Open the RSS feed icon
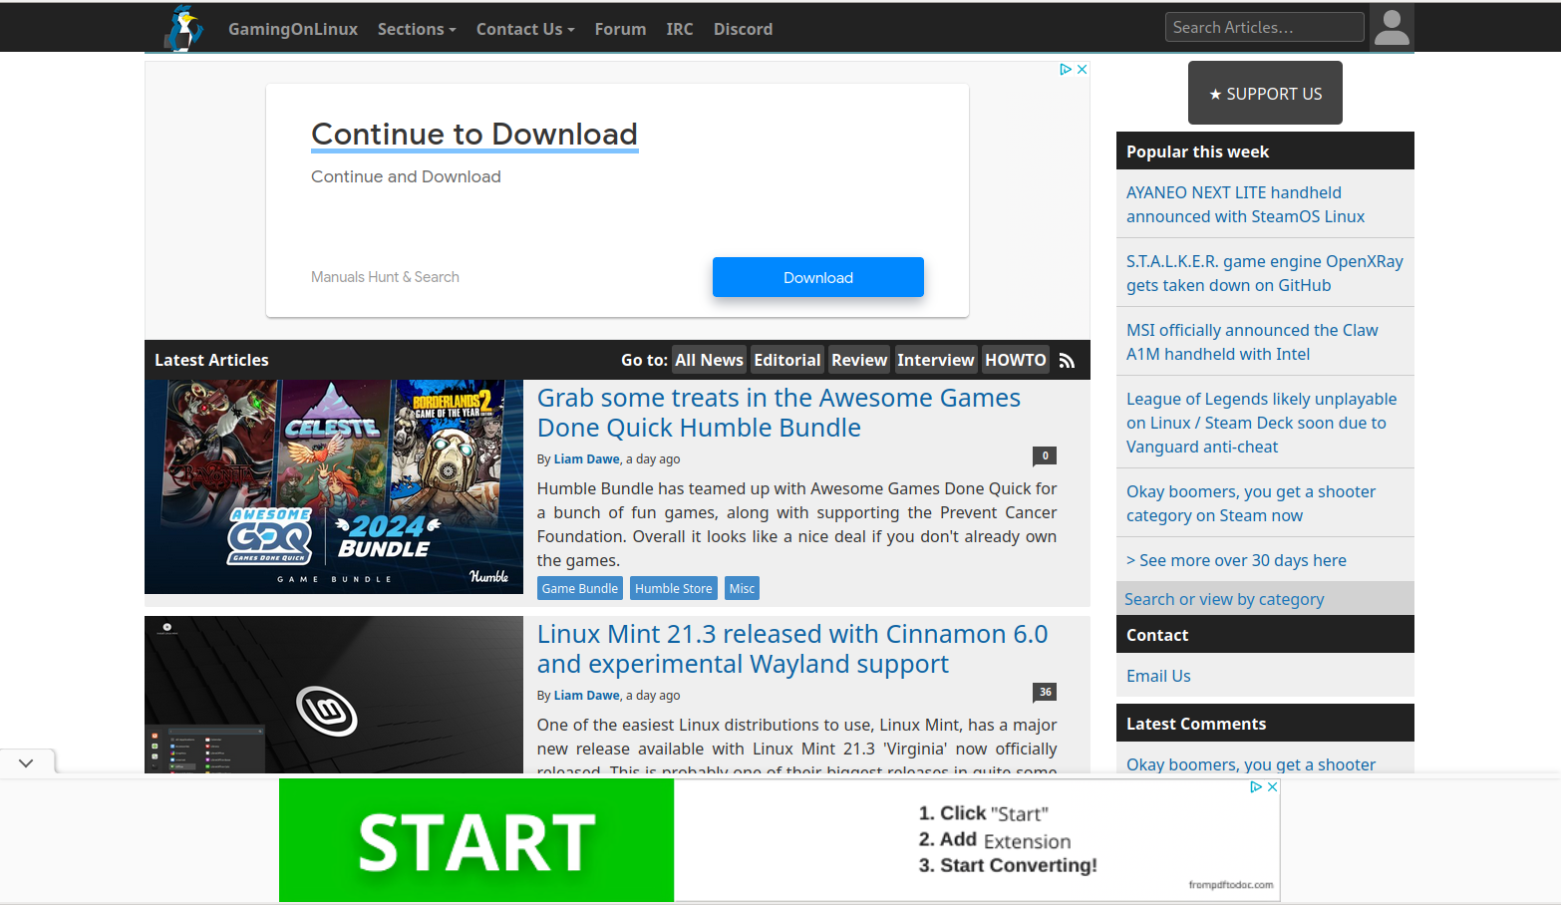 tap(1067, 361)
